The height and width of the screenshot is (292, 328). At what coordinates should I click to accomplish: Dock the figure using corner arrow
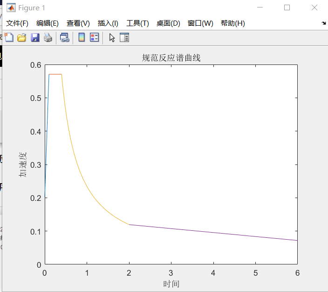coord(324,23)
